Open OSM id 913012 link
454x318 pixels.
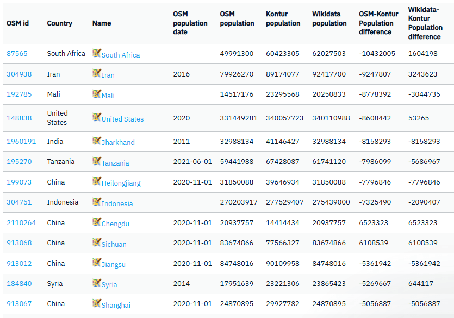[19, 263]
